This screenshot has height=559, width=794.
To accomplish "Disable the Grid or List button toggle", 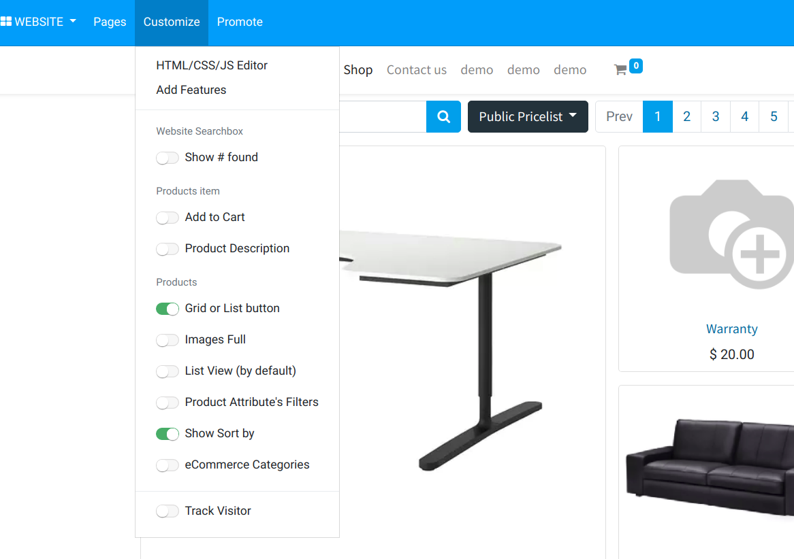I will click(167, 309).
